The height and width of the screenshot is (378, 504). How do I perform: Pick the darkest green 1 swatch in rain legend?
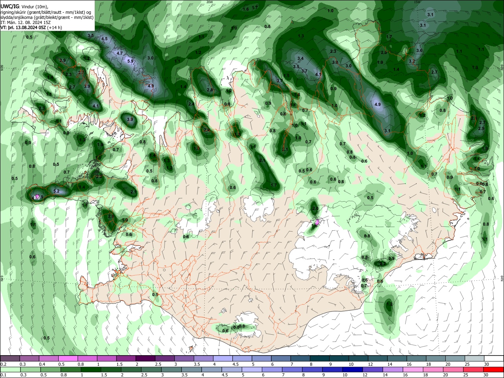[x=91, y=370]
